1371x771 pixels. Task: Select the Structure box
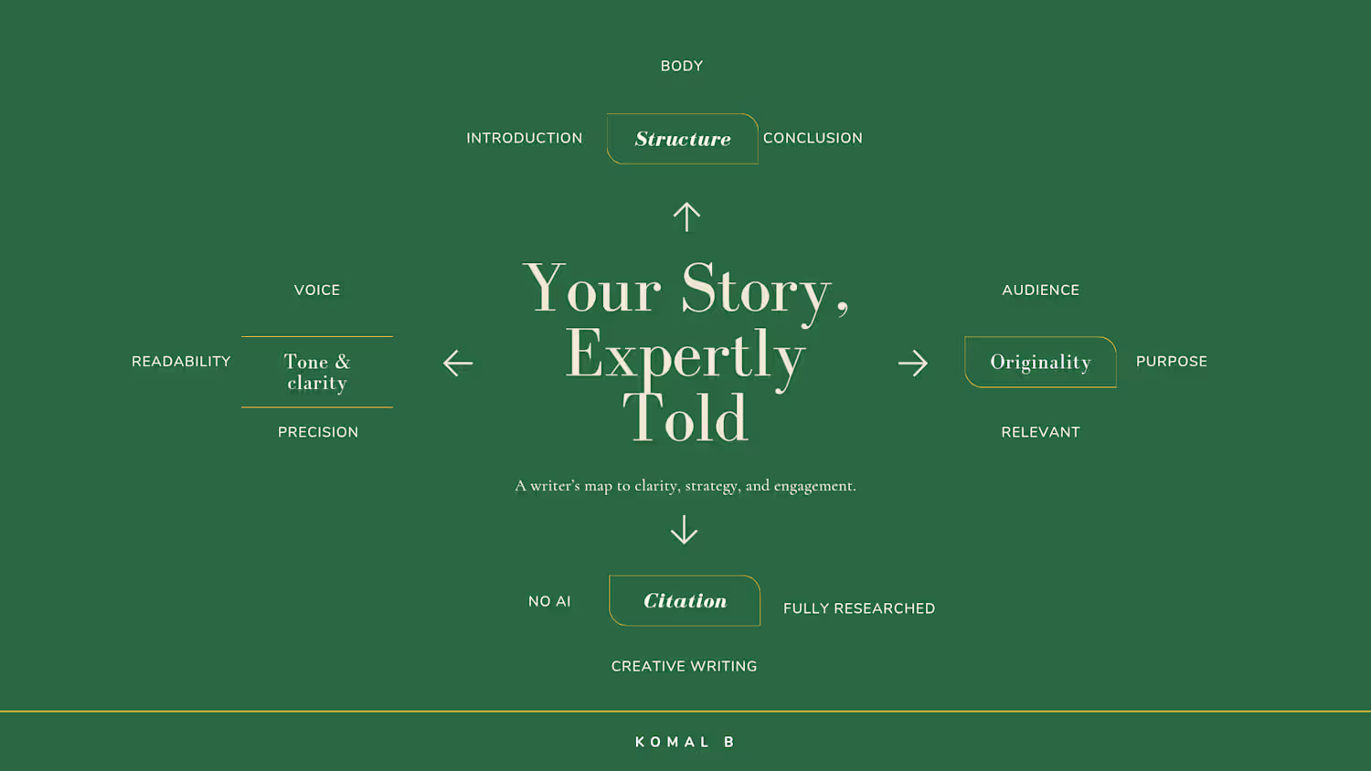tap(683, 139)
